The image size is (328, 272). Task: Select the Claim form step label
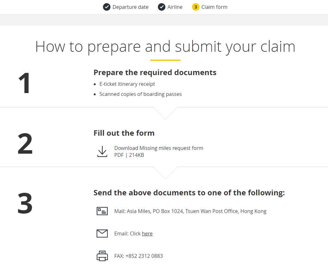(x=214, y=7)
